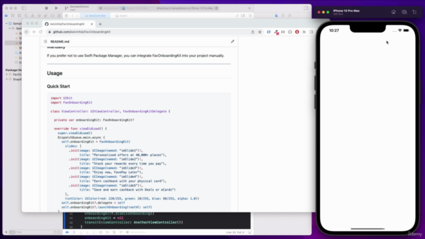
Task: Toggle the Xcode navigator sidebar
Action: click(x=24, y=8)
